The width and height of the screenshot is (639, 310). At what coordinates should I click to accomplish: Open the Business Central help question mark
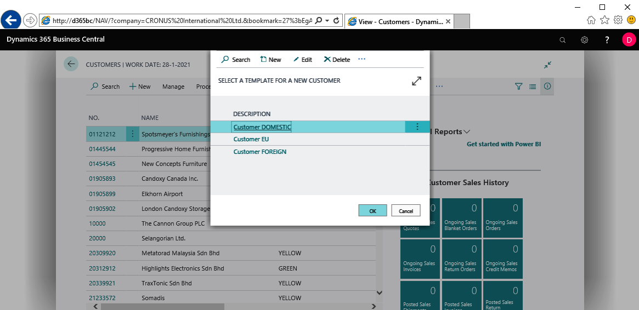click(x=607, y=40)
